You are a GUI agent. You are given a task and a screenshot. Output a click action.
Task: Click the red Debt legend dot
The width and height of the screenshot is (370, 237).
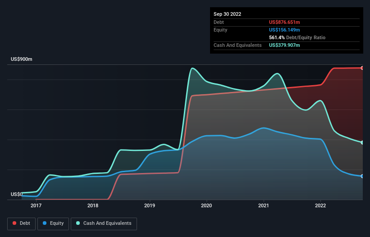point(14,223)
